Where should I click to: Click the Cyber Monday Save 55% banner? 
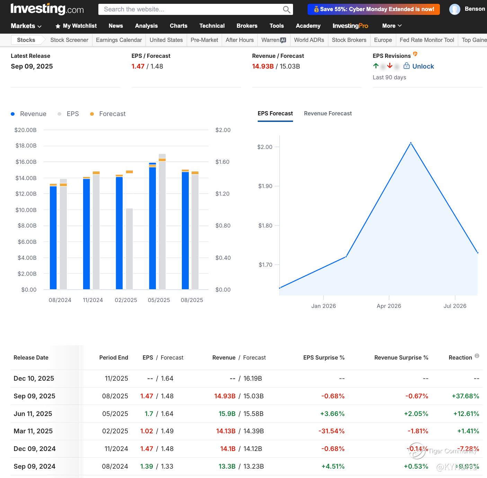373,9
